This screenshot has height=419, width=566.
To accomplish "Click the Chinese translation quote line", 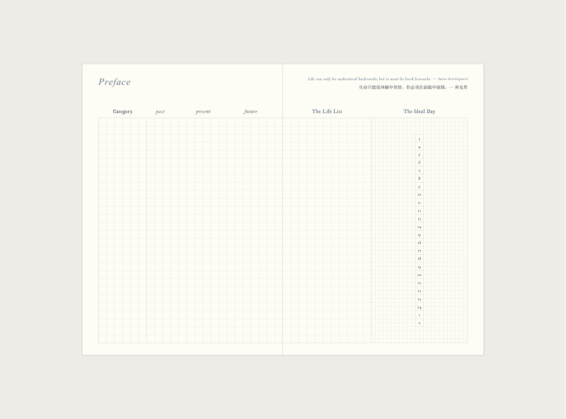I will 413,87.
